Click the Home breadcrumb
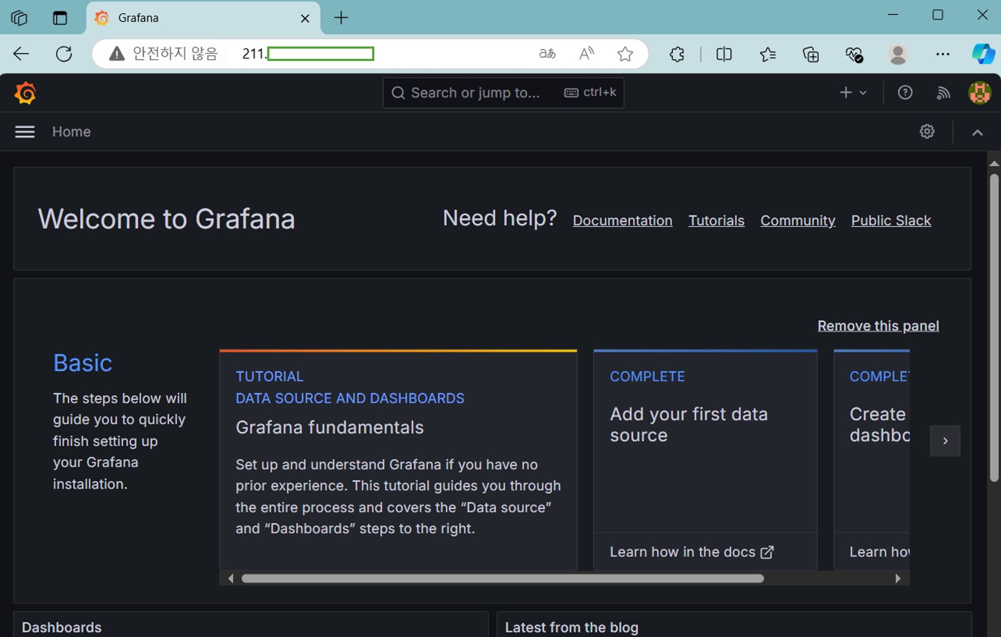This screenshot has height=637, width=1001. [x=71, y=132]
